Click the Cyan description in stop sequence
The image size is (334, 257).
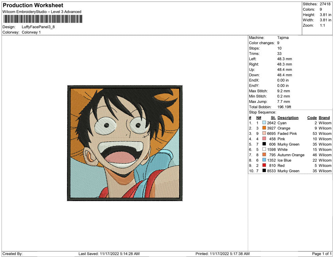pyautogui.click(x=282, y=123)
